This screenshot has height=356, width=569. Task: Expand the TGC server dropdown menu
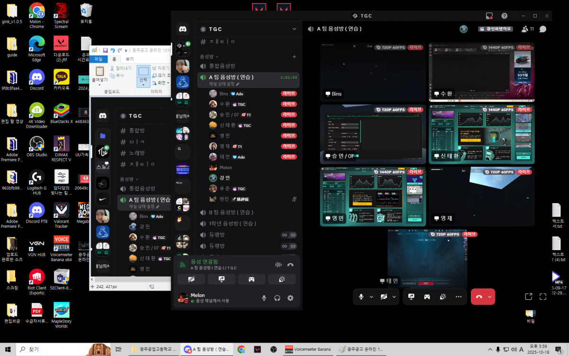[294, 29]
